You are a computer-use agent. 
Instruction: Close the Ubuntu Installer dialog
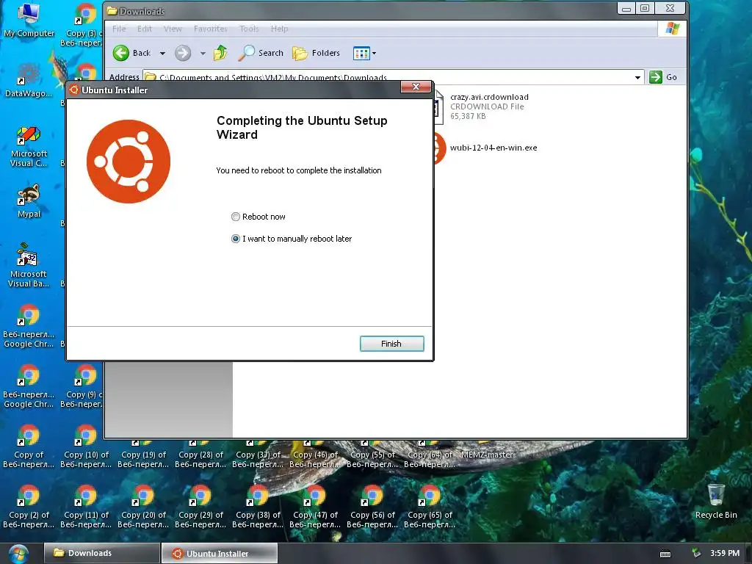point(416,87)
